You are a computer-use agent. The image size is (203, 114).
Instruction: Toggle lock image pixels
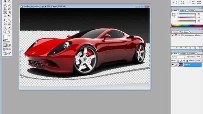click(x=181, y=60)
